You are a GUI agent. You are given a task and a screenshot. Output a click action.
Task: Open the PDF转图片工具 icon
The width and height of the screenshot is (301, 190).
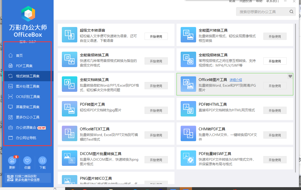pos(70,109)
